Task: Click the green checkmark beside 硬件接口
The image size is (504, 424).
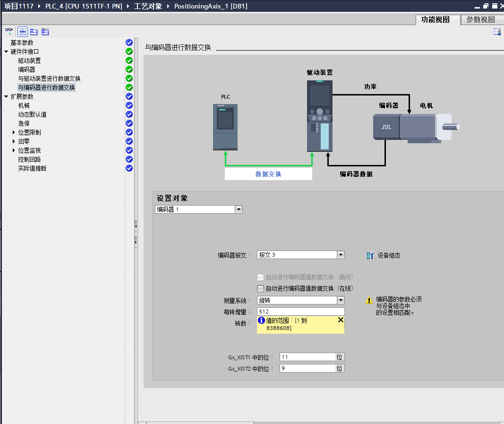Action: (129, 52)
